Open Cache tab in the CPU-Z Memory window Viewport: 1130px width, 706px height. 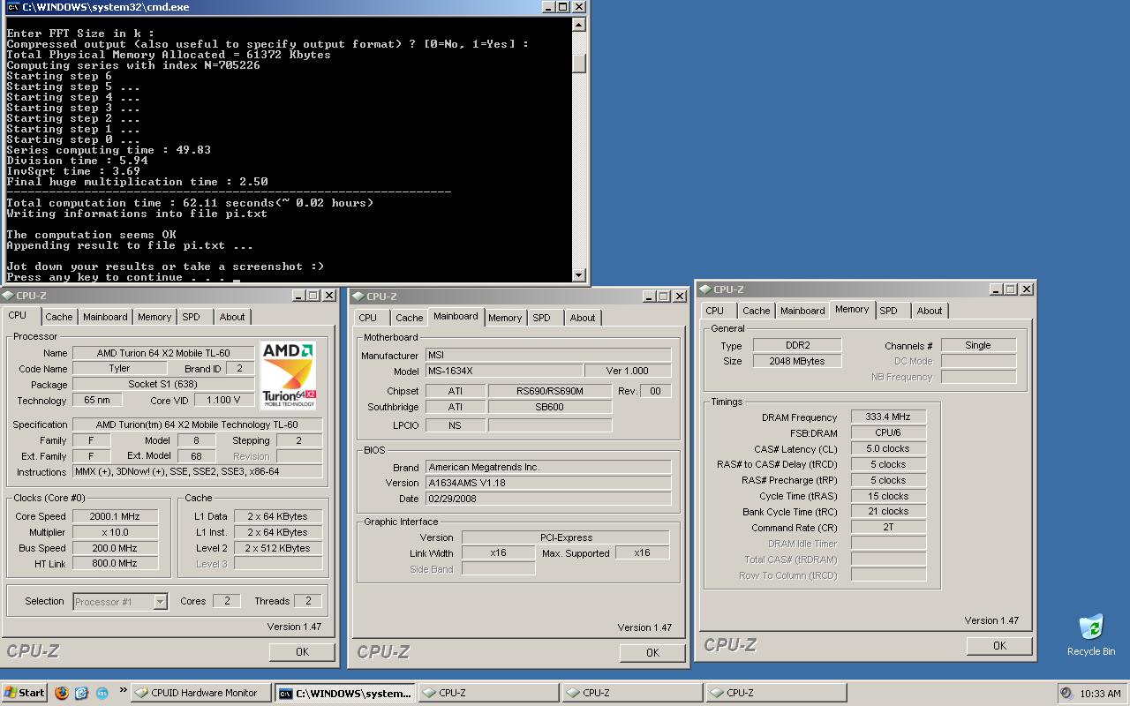click(756, 311)
